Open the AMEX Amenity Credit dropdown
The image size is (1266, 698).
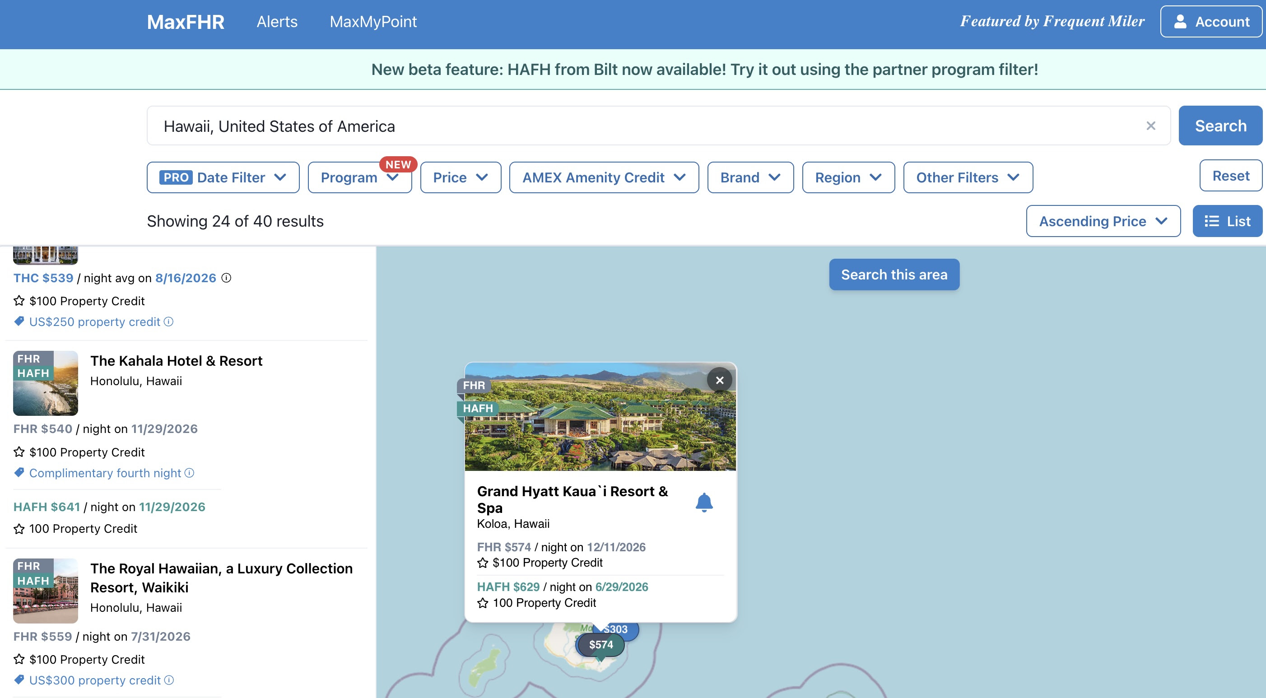coord(604,177)
